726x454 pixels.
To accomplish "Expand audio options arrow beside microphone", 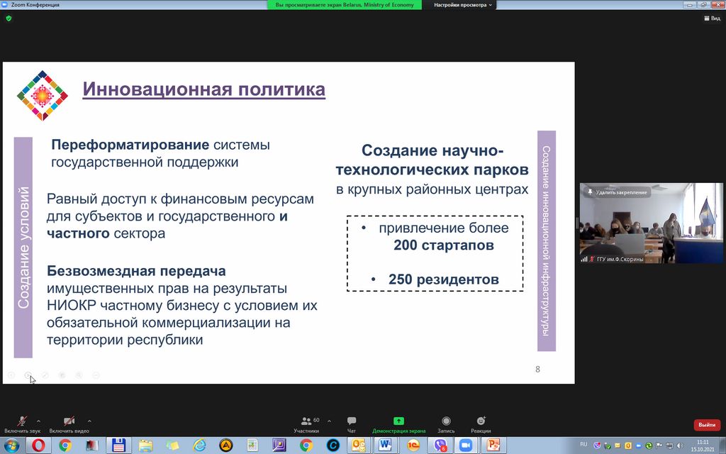I will pyautogui.click(x=38, y=421).
